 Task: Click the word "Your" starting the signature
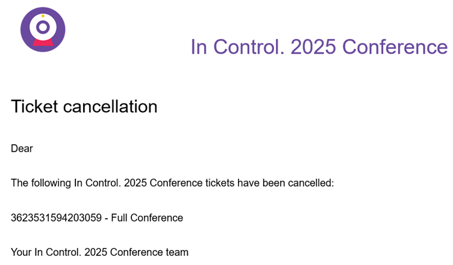(21, 252)
